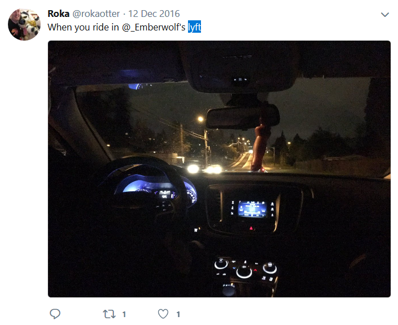Screen dimensions: 398x325
Task: Open the Roka display name link
Action: (58, 14)
